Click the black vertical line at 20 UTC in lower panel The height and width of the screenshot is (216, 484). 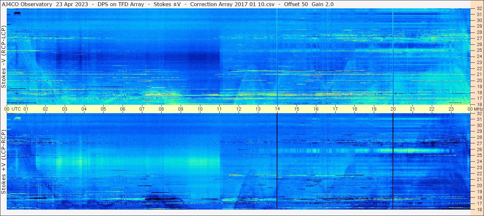(x=393, y=161)
